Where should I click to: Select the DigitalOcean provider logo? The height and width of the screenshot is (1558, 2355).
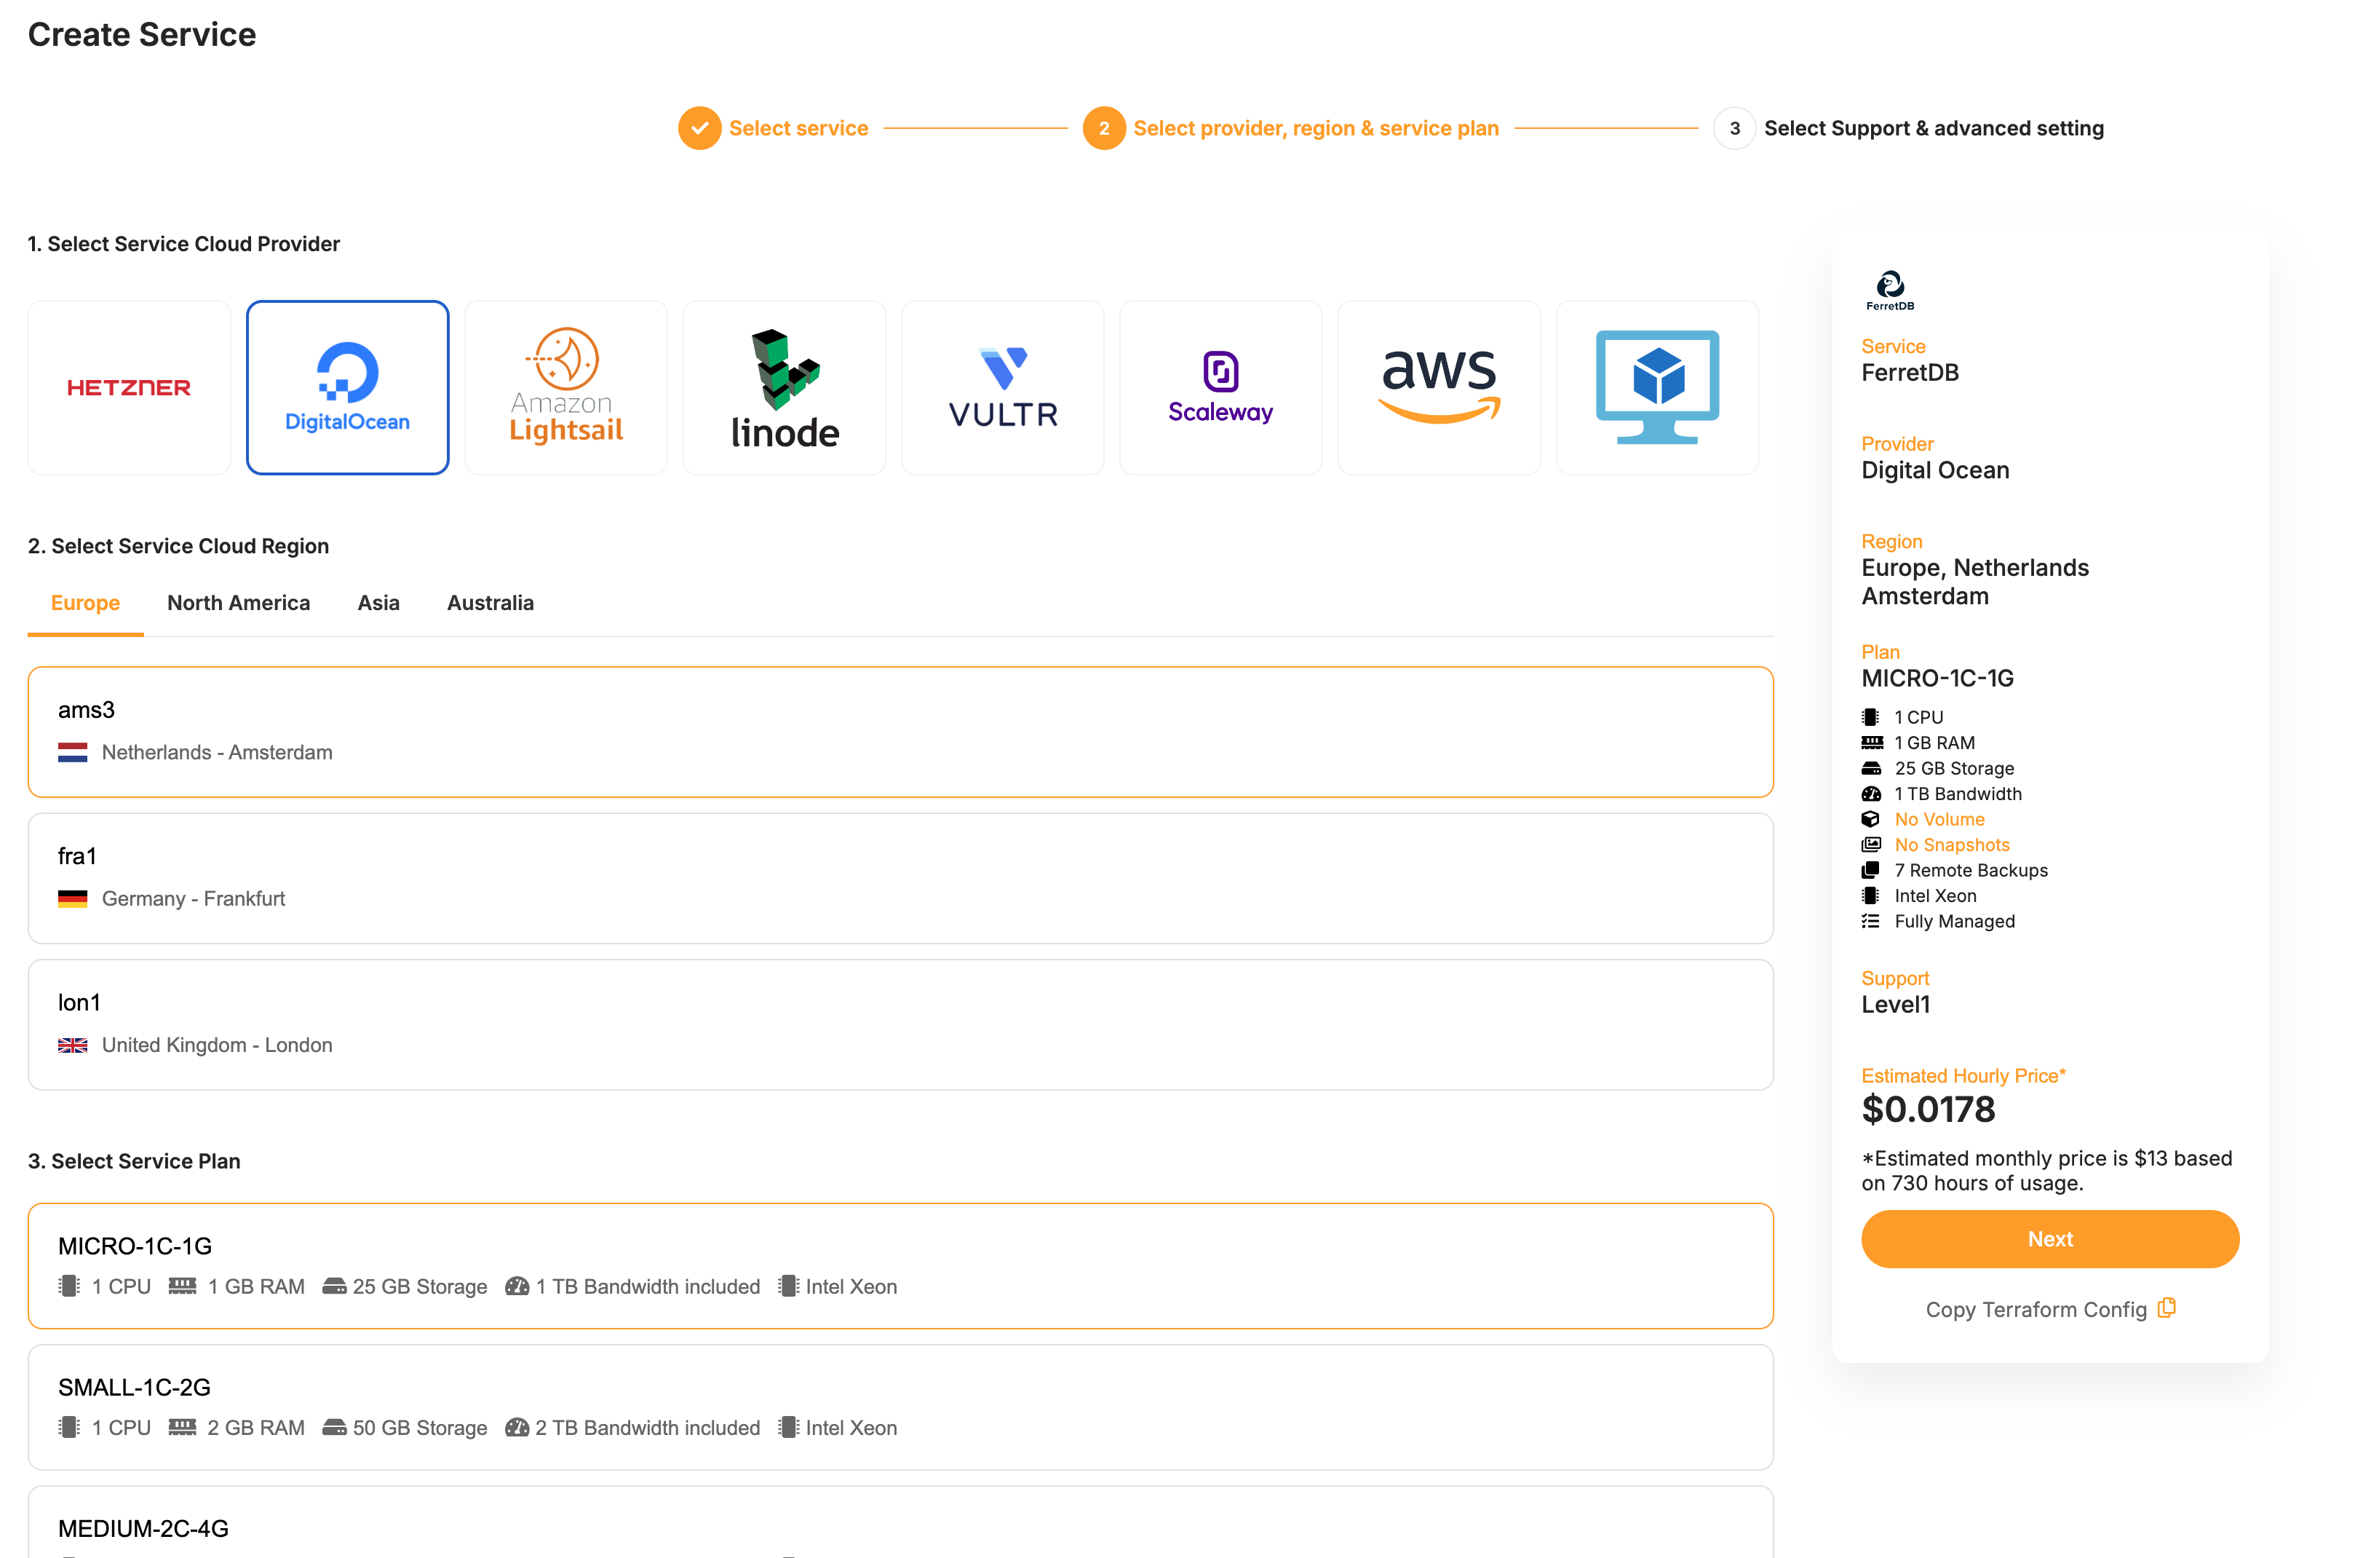click(346, 387)
